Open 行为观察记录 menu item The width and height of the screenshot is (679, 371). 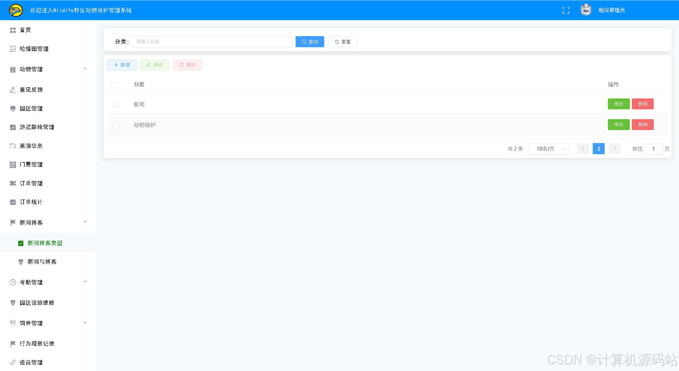[x=48, y=344]
